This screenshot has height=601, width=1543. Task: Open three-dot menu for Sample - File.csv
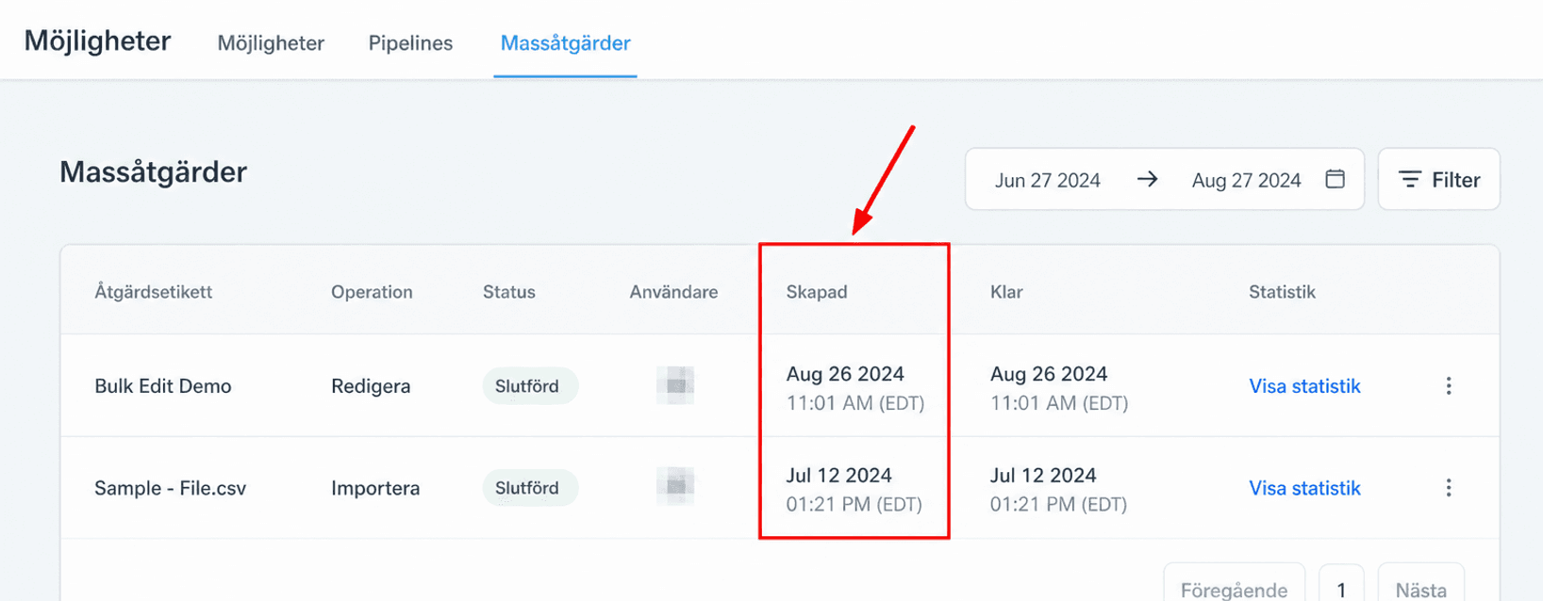(x=1449, y=487)
